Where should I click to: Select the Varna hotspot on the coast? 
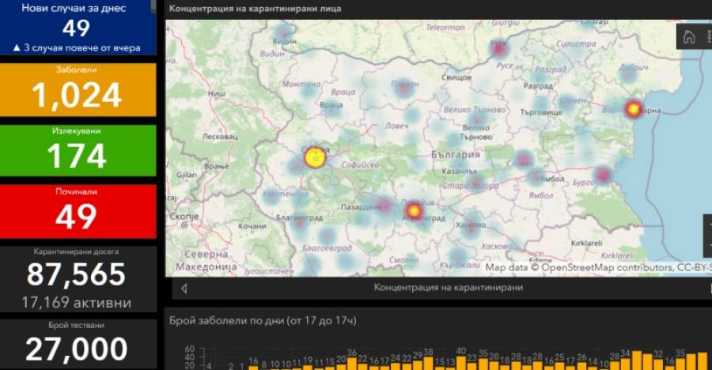point(633,109)
